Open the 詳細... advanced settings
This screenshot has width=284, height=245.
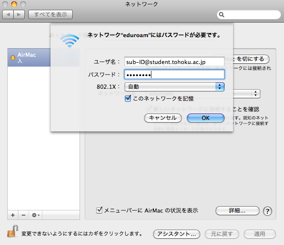pyautogui.click(x=237, y=210)
